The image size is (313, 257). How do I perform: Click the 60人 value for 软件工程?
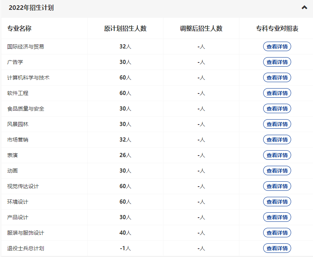click(125, 93)
